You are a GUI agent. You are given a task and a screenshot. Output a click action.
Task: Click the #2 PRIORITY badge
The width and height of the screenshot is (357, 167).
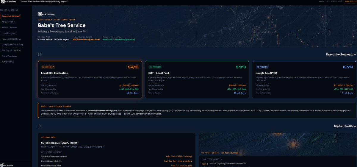pyautogui.click(x=155, y=67)
